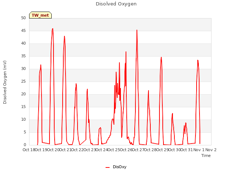Click the Nov 2 x-axis tick label
233x174 pixels.
click(x=211, y=150)
